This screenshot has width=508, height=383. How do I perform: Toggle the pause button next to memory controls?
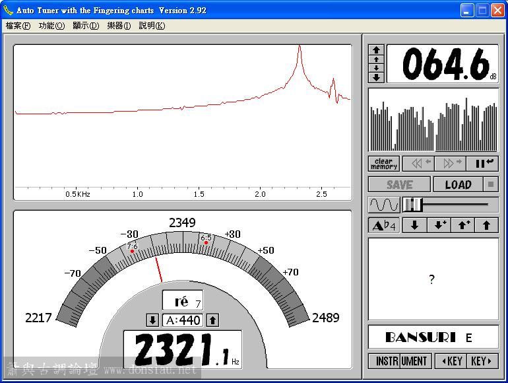coord(482,163)
